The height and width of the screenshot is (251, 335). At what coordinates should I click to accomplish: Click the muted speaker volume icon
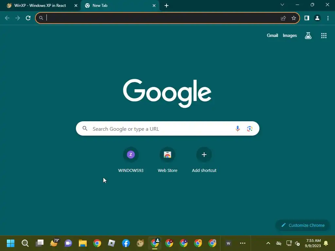(297, 243)
